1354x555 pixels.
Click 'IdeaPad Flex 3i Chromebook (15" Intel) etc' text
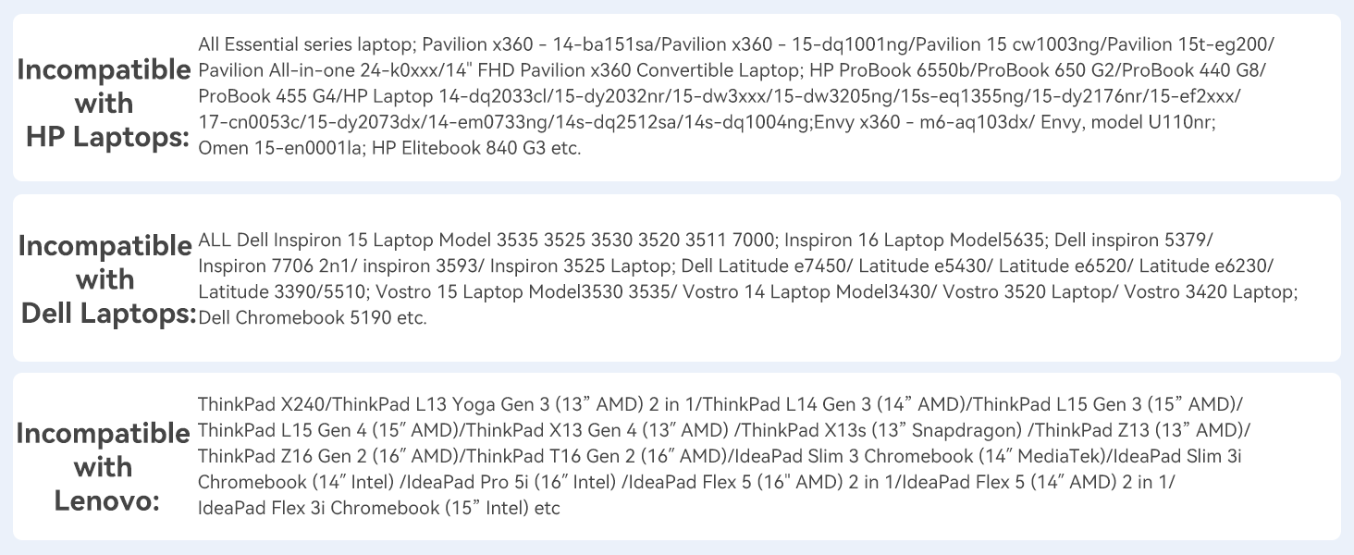click(x=378, y=508)
